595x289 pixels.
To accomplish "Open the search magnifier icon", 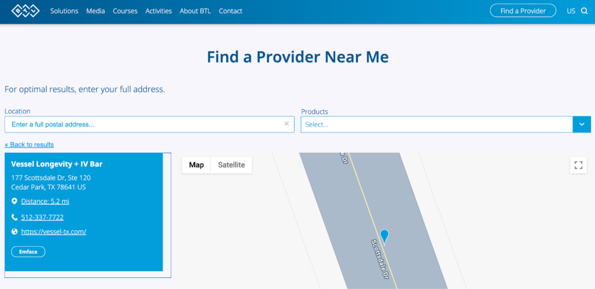I will pyautogui.click(x=585, y=11).
